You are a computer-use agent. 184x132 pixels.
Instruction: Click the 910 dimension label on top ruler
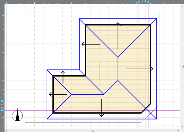(144, 2)
